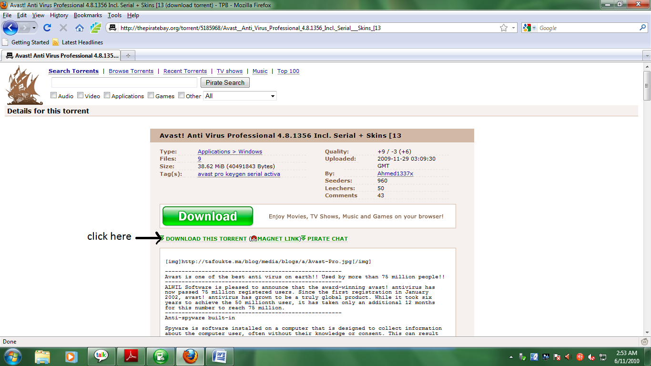Click the big green Download button
The width and height of the screenshot is (651, 366).
pyautogui.click(x=208, y=216)
